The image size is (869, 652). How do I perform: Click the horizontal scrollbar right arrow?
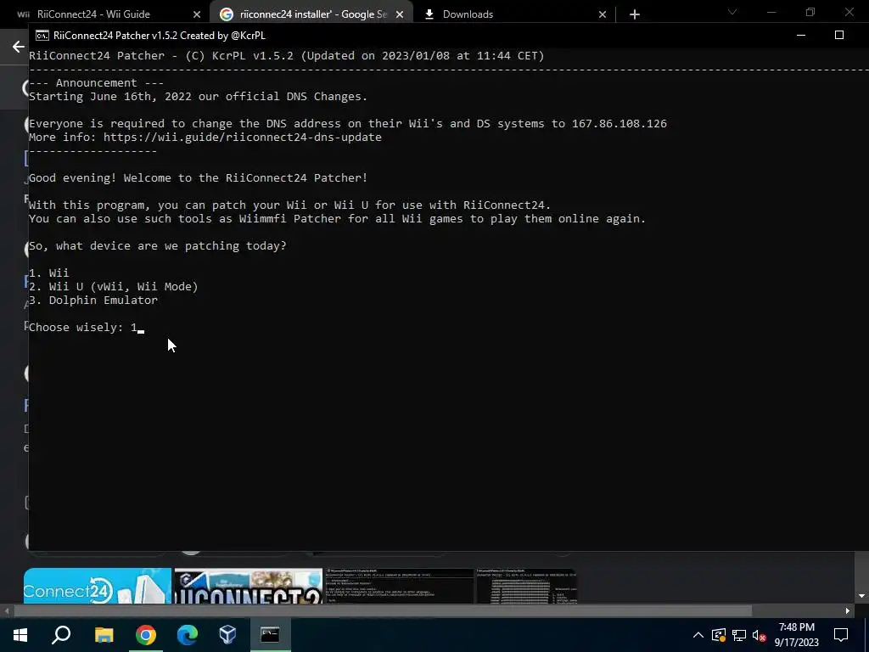point(848,611)
